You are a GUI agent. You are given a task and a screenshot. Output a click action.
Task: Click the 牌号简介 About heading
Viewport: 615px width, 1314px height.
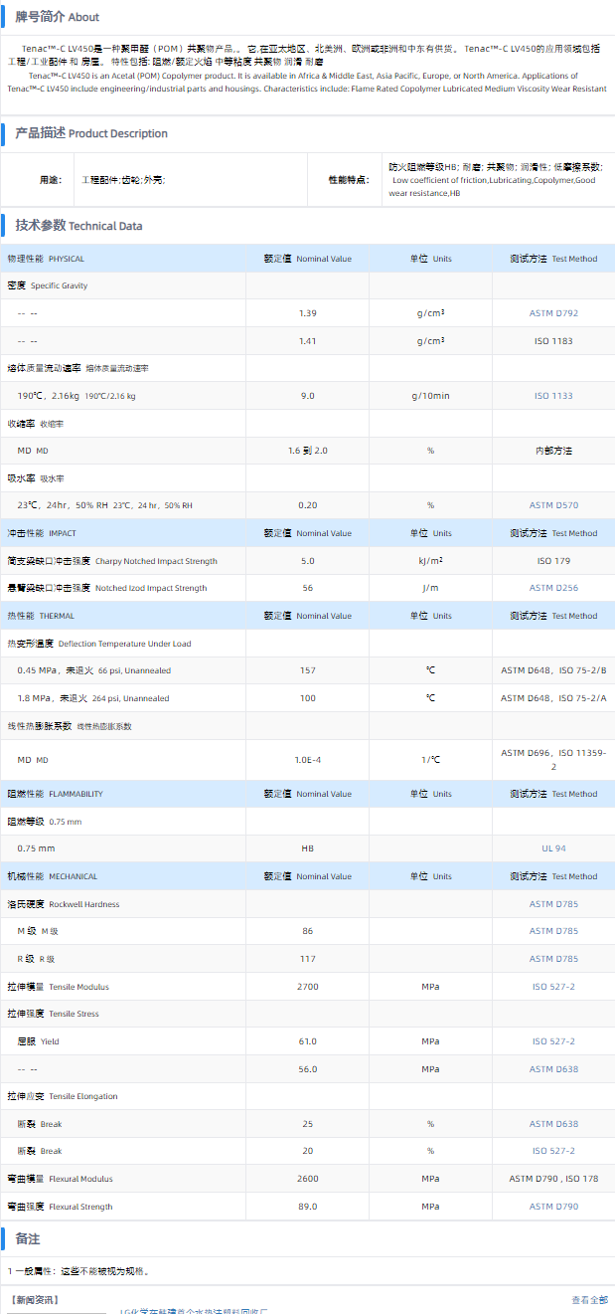(x=57, y=17)
